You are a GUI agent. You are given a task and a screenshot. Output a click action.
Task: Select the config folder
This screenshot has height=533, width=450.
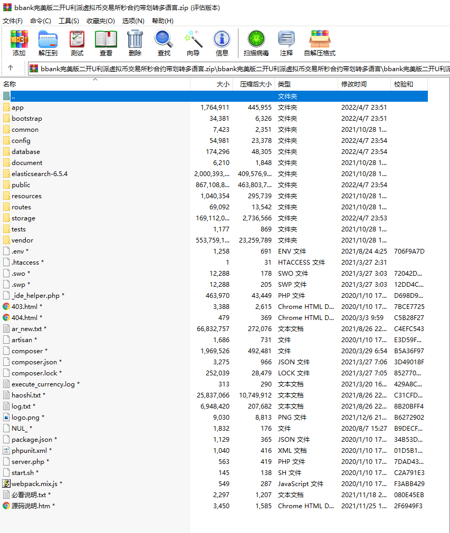click(x=215, y=141)
